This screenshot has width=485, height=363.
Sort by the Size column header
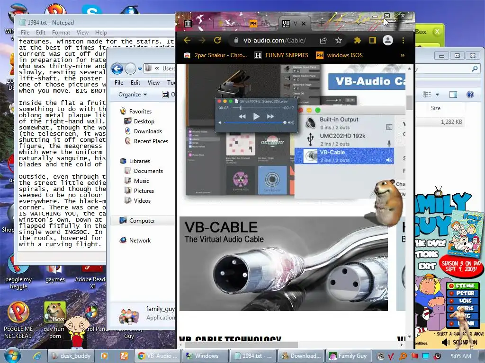pyautogui.click(x=436, y=108)
